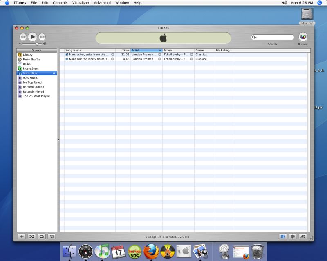Turn on the visualizer button
This screenshot has height=261, width=327.
293,237
